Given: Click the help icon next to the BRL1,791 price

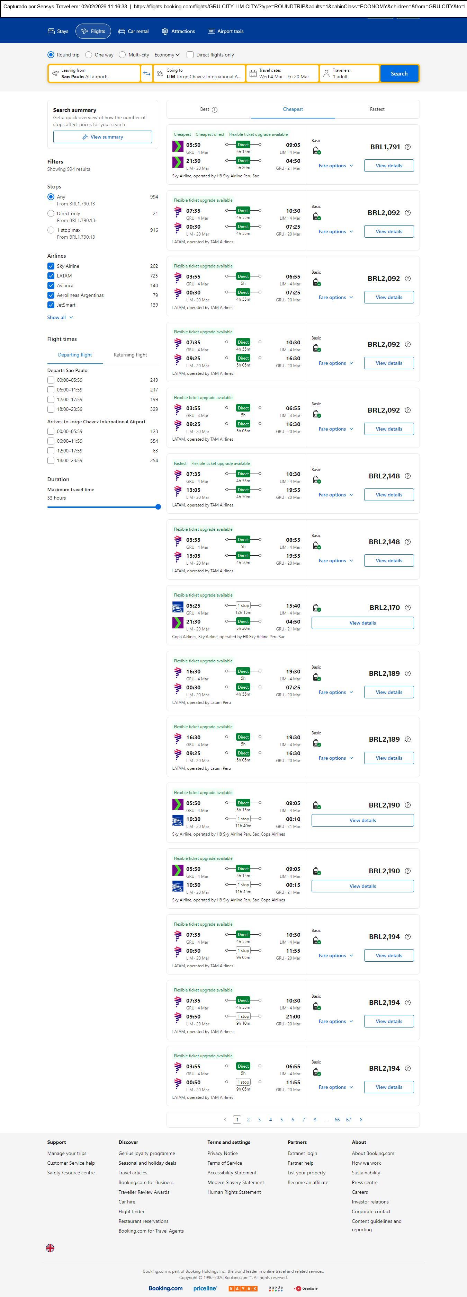Looking at the screenshot, I should pos(407,147).
